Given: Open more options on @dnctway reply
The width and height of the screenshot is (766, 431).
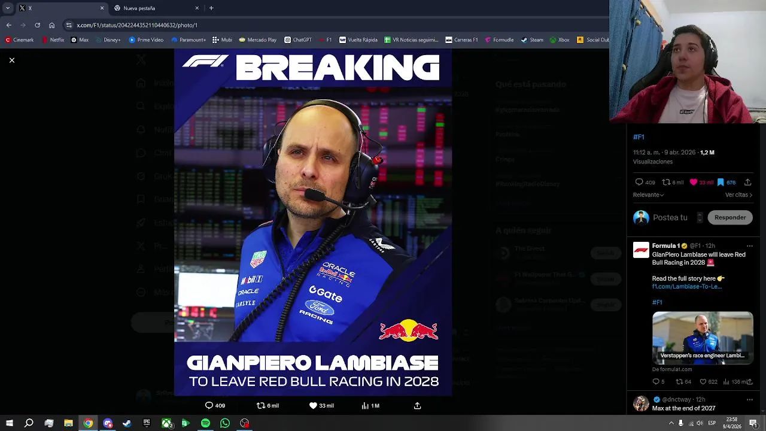Looking at the screenshot, I should click(x=749, y=399).
